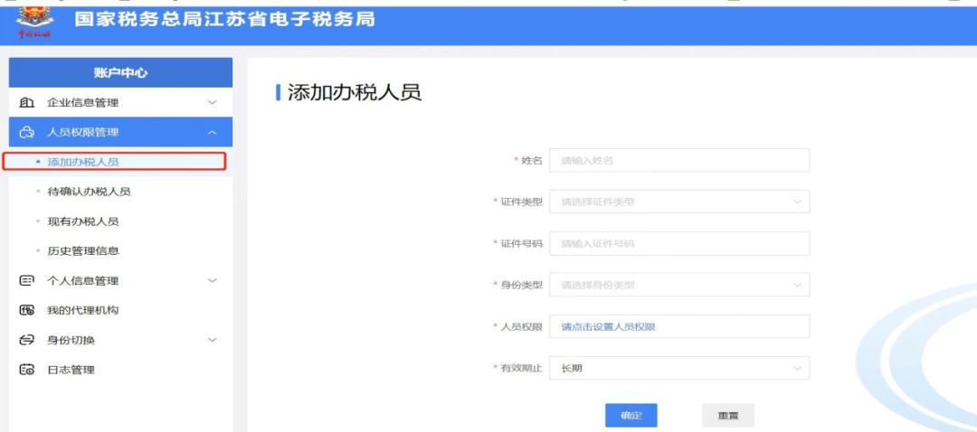The image size is (977, 432).
Task: Open the 身份类型 dropdown
Action: (679, 285)
